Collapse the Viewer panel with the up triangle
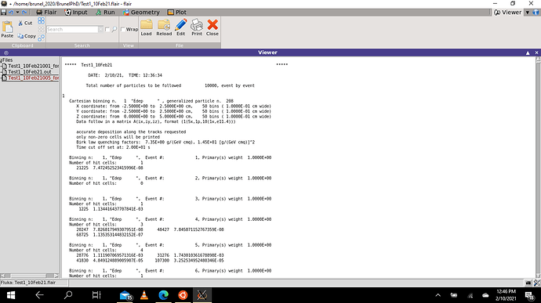Image resolution: width=541 pixels, height=303 pixels. pos(528,52)
